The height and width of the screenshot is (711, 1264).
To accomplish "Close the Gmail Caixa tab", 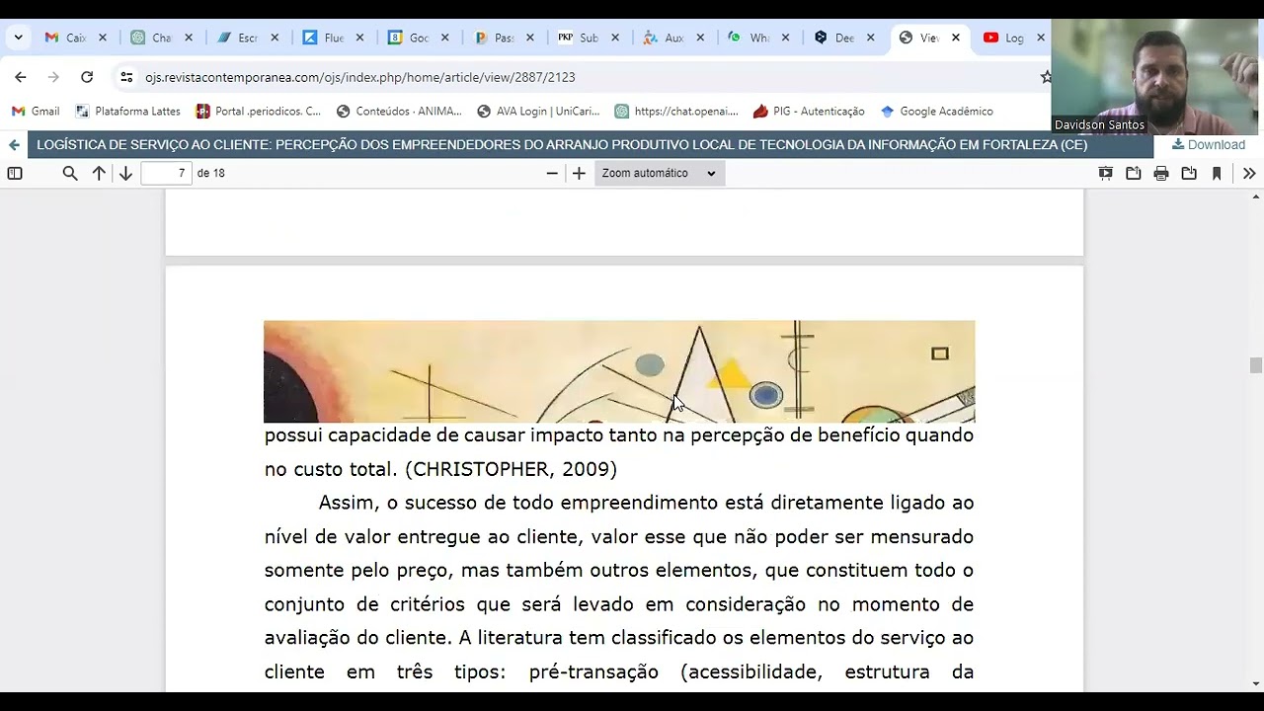I will point(103,38).
